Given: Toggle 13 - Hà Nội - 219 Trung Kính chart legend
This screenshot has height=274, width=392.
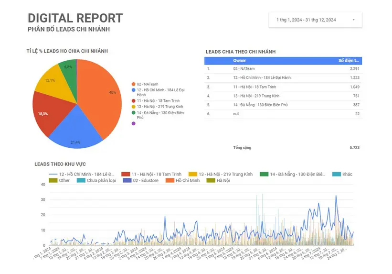Looking at the screenshot, I should [221, 175].
